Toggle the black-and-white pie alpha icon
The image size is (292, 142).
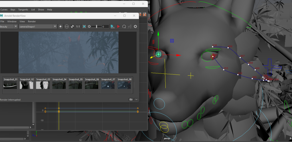(72, 26)
